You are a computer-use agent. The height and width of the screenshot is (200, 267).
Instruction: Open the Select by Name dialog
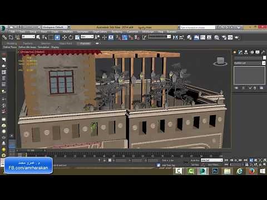44,37
